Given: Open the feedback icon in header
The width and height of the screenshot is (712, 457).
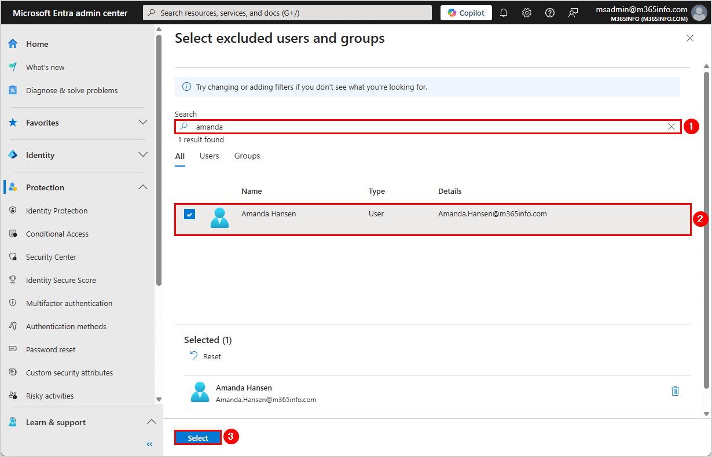Looking at the screenshot, I should [573, 13].
